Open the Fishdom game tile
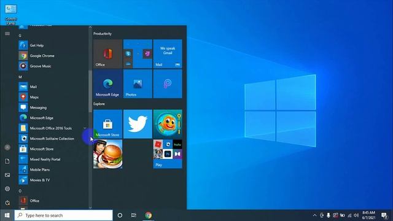 click(168, 124)
